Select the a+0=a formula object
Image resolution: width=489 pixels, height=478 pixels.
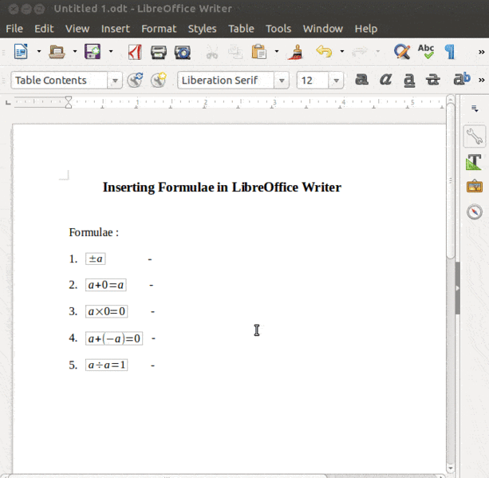[x=106, y=285]
